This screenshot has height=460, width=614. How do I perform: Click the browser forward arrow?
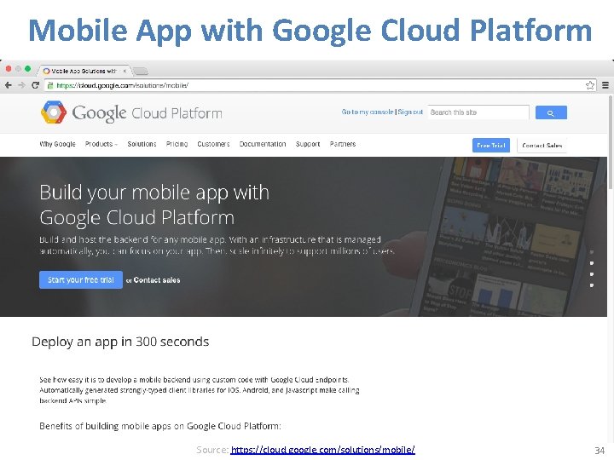[x=21, y=85]
